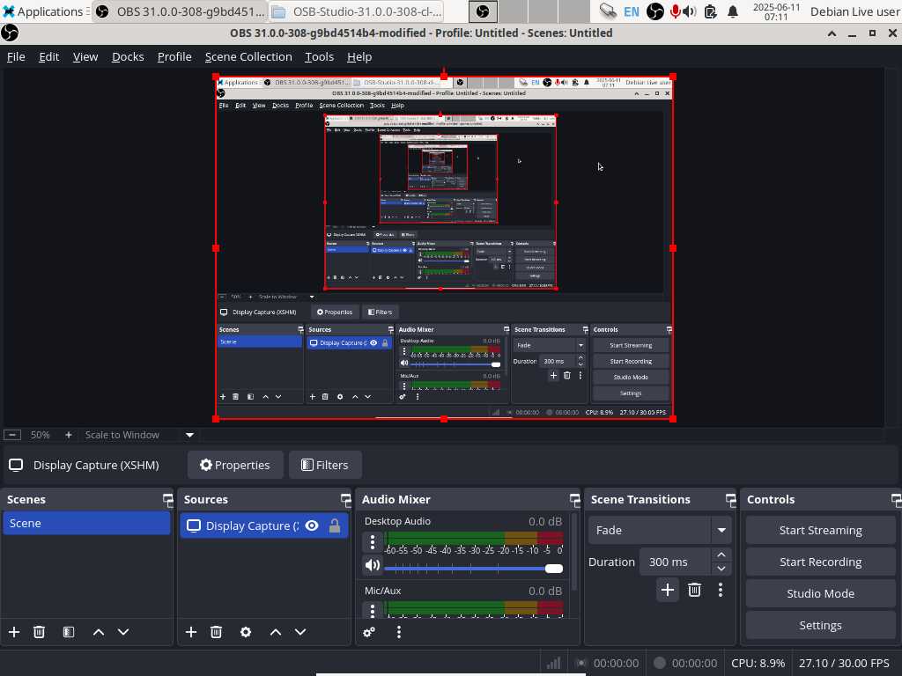The image size is (902, 676).
Task: Click the Start Recording button
Action: 820,562
